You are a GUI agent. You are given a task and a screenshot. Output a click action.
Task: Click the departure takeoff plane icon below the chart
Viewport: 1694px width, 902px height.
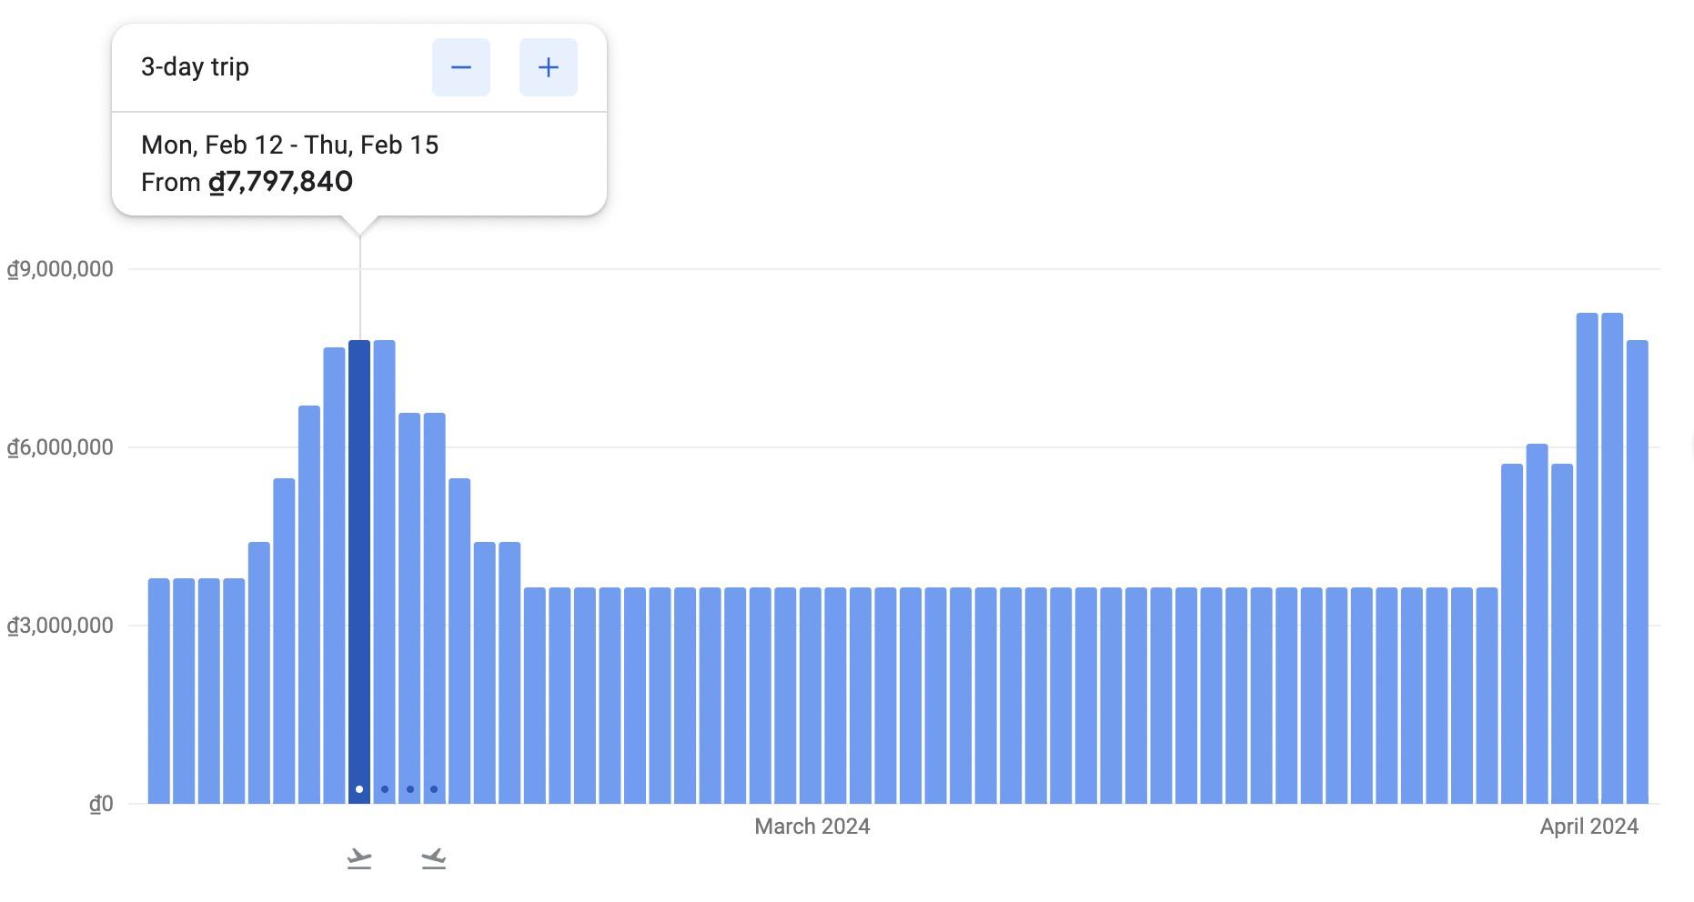point(359,858)
